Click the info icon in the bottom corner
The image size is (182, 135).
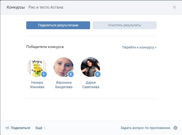pyautogui.click(x=175, y=128)
